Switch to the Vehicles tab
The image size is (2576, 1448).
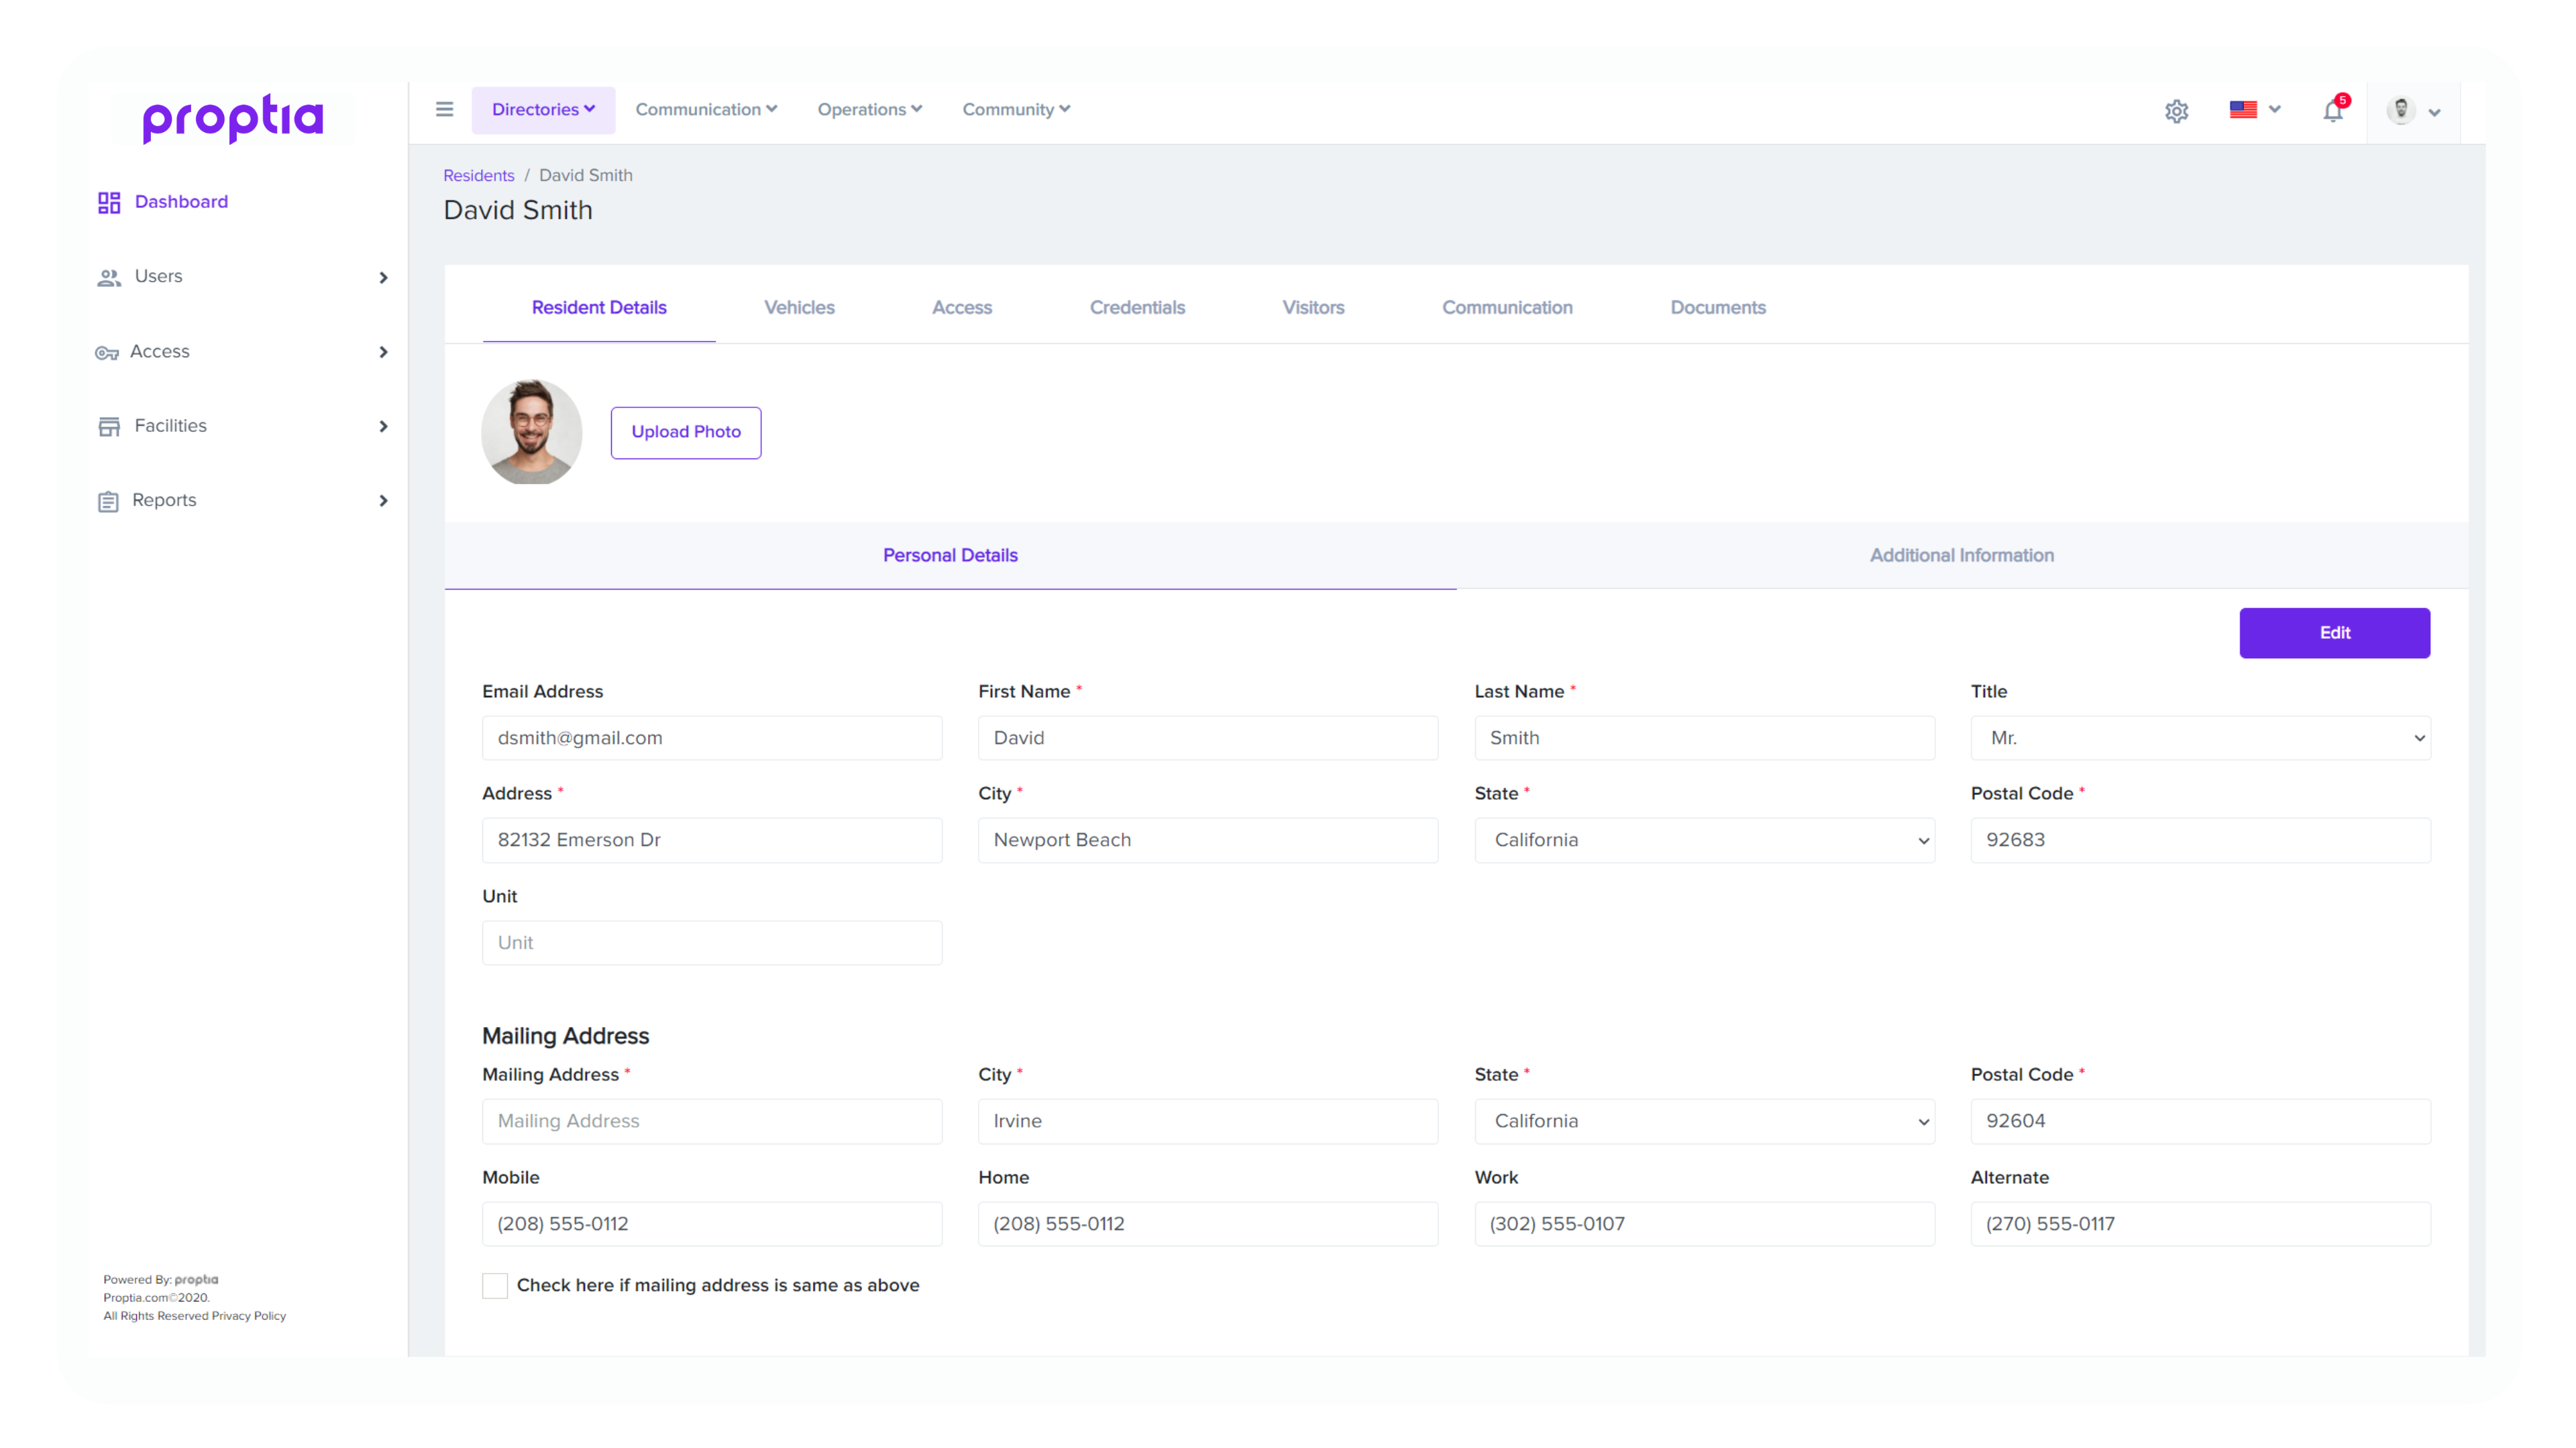tap(798, 306)
